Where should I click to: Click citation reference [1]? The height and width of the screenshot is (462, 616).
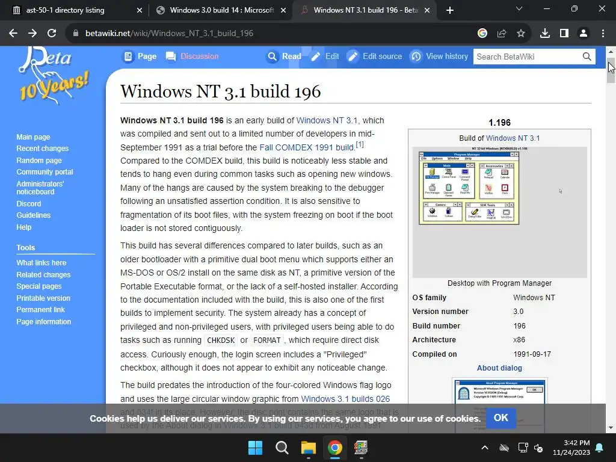pyautogui.click(x=360, y=144)
